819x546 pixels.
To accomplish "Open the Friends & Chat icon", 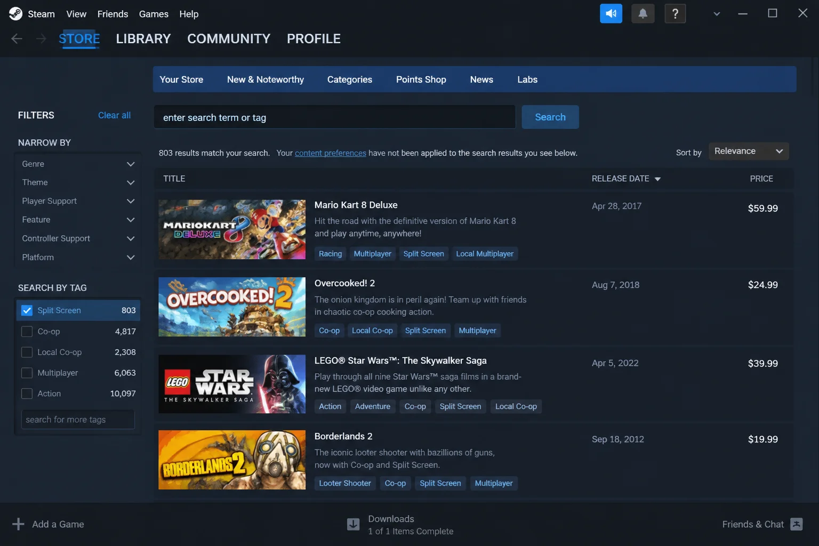I will (797, 524).
